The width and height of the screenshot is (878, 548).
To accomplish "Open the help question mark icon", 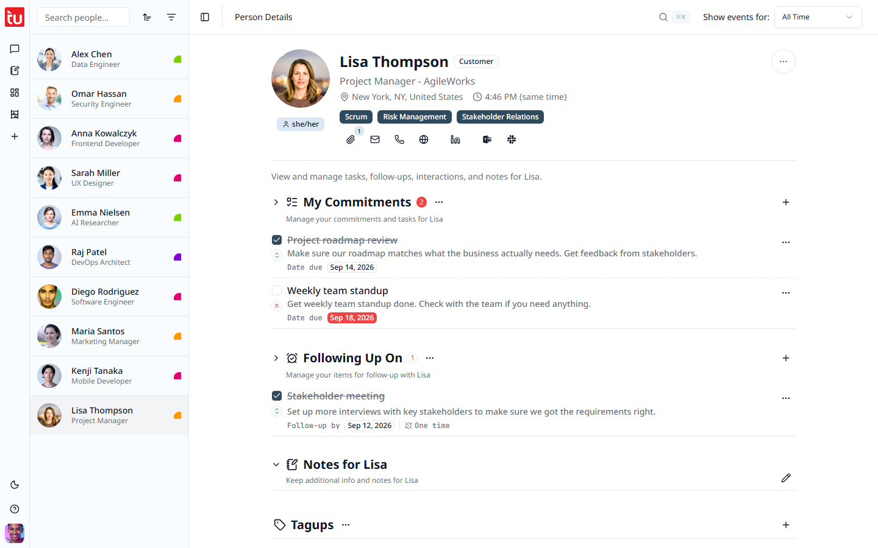I will coord(15,509).
